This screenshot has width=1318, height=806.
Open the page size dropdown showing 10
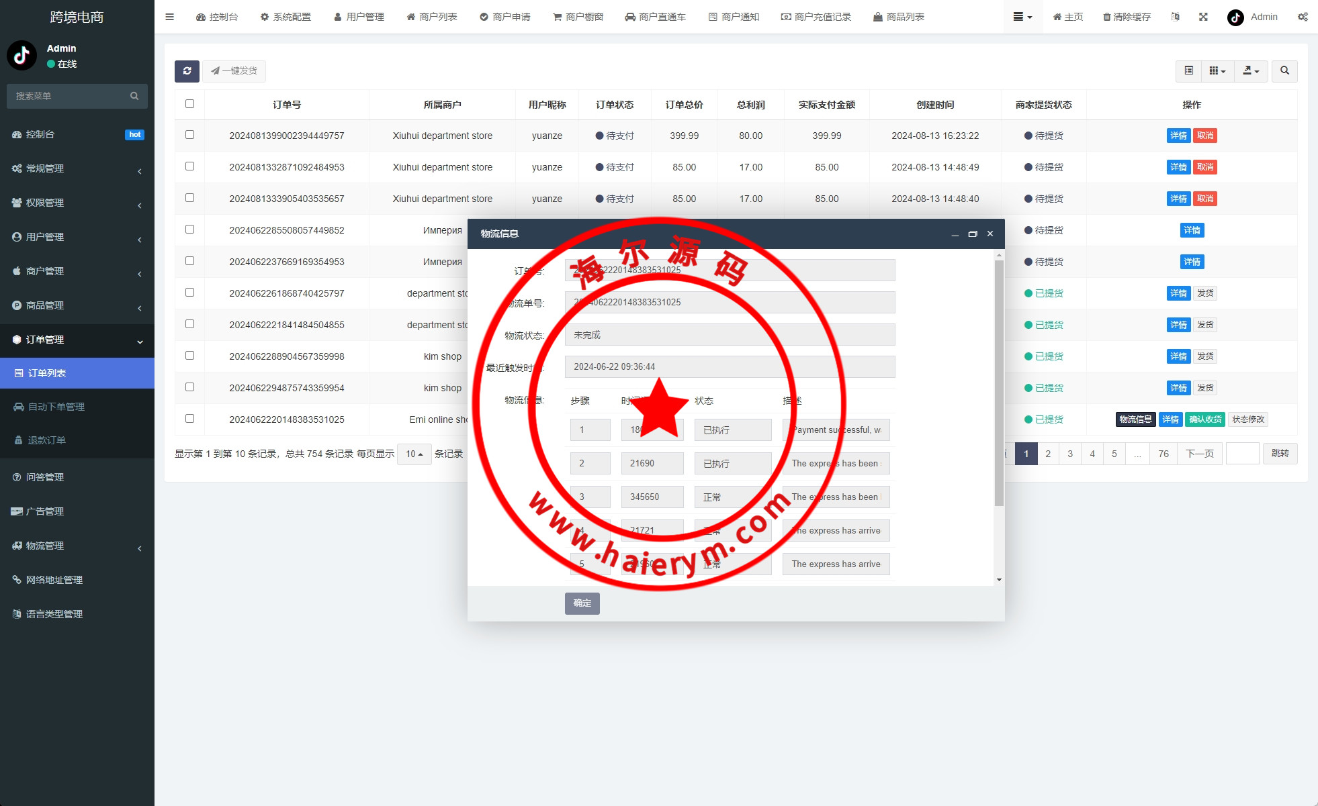click(414, 454)
